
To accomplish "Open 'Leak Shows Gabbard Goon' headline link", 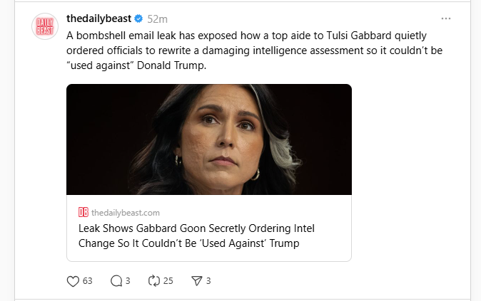I will 196,236.
